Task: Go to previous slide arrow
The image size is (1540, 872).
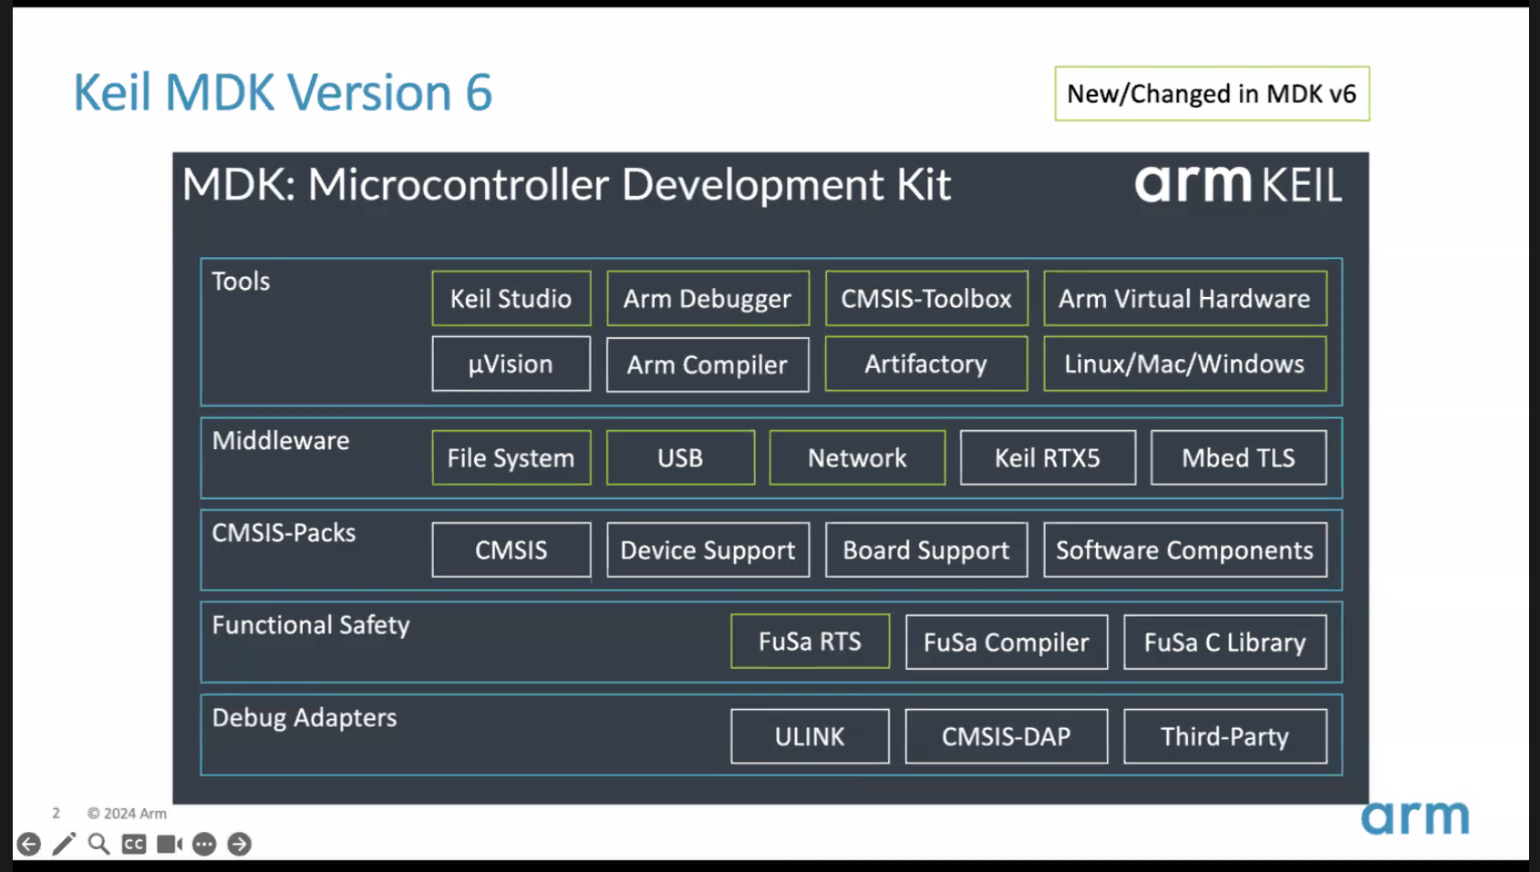Action: 29,844
